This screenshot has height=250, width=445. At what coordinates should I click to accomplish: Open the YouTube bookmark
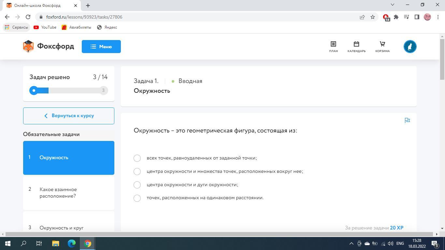pyautogui.click(x=45, y=27)
